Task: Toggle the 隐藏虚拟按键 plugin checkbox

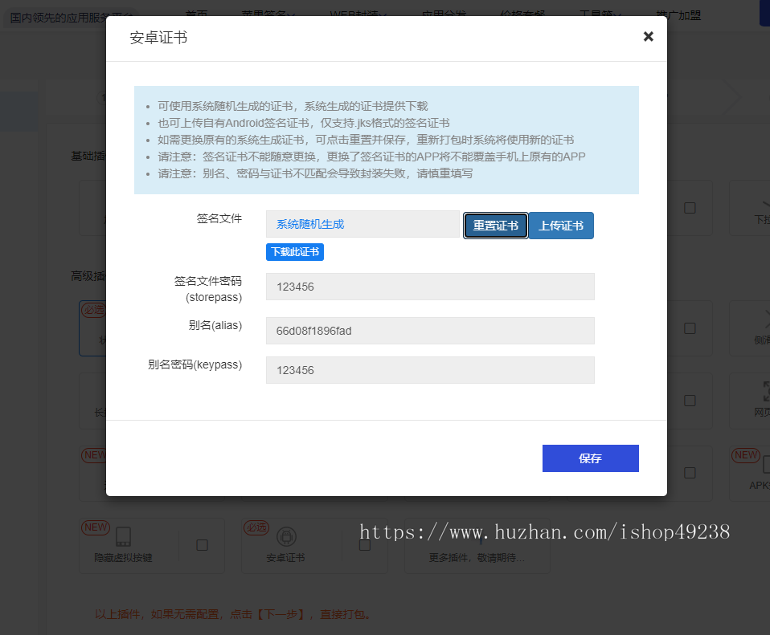Action: [202, 545]
